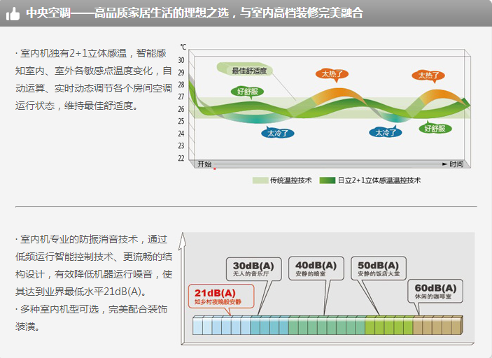Click the 室内机独有2+1立体感温 paragraph
Viewport: 492px width, 358px height.
pos(93,80)
